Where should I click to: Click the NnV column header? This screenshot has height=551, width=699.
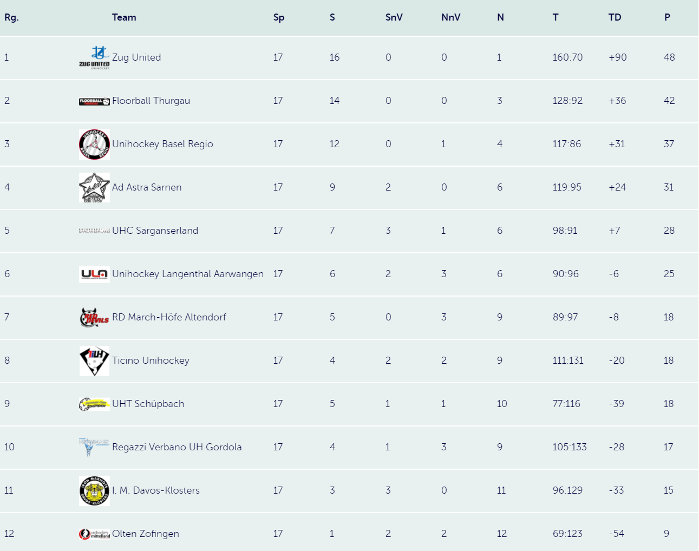(451, 17)
